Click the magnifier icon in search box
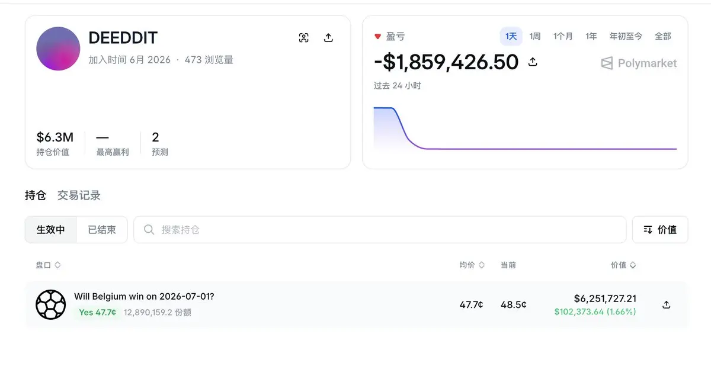Image resolution: width=711 pixels, height=366 pixels. pos(149,229)
